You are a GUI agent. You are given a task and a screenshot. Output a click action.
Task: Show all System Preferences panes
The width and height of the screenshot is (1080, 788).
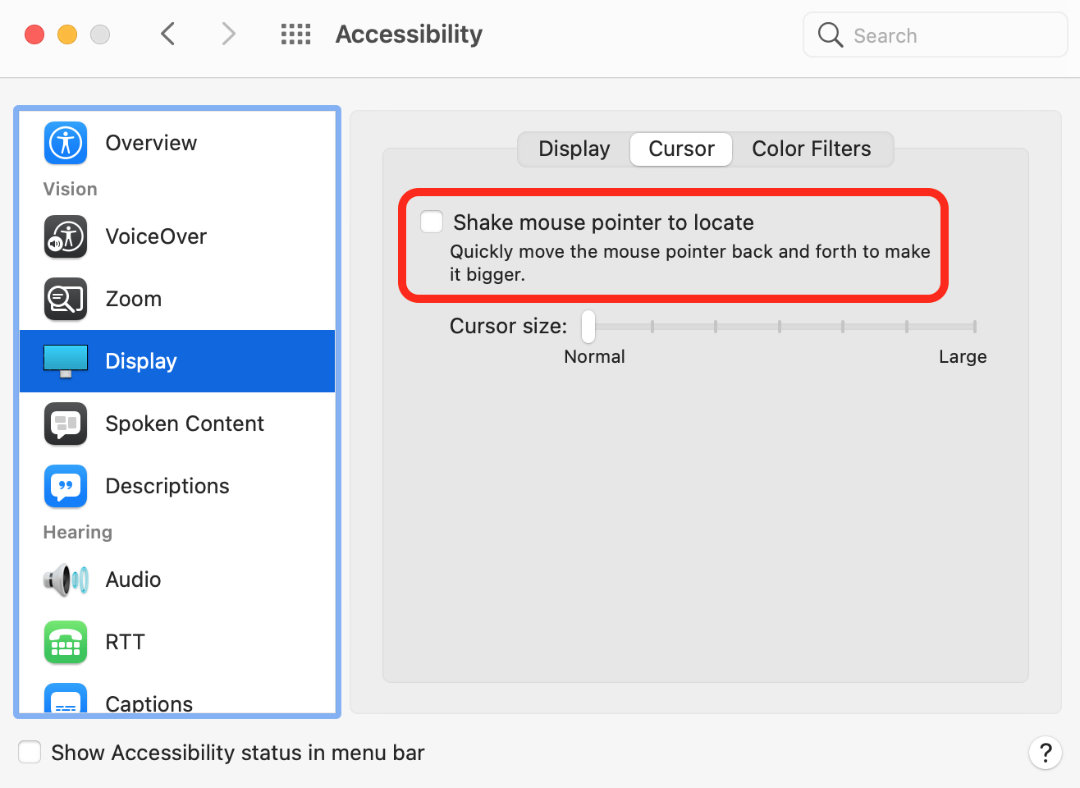click(x=295, y=34)
